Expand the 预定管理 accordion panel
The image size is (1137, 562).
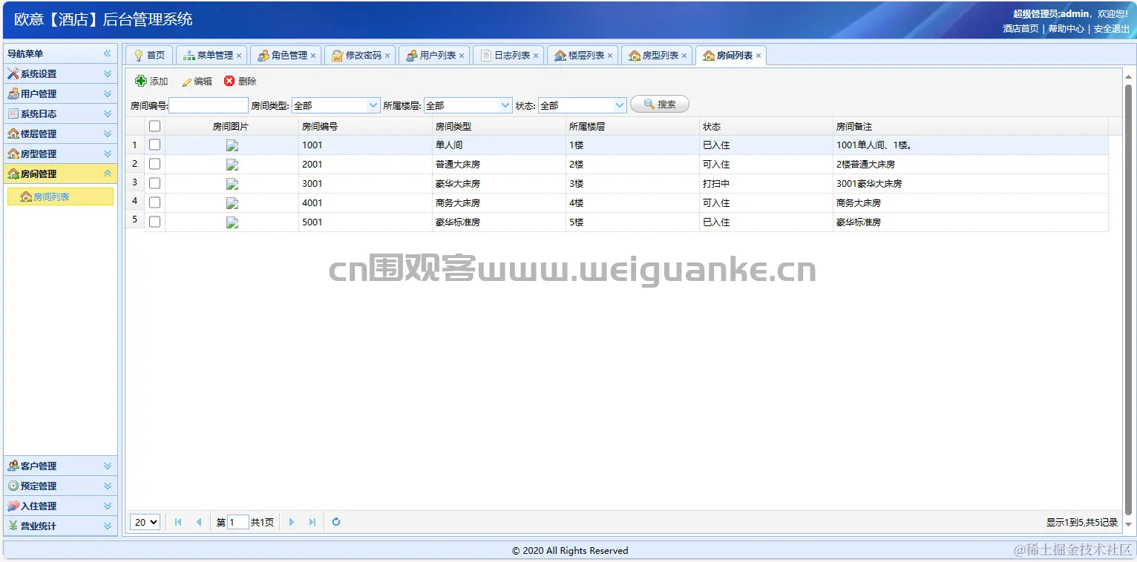(60, 486)
